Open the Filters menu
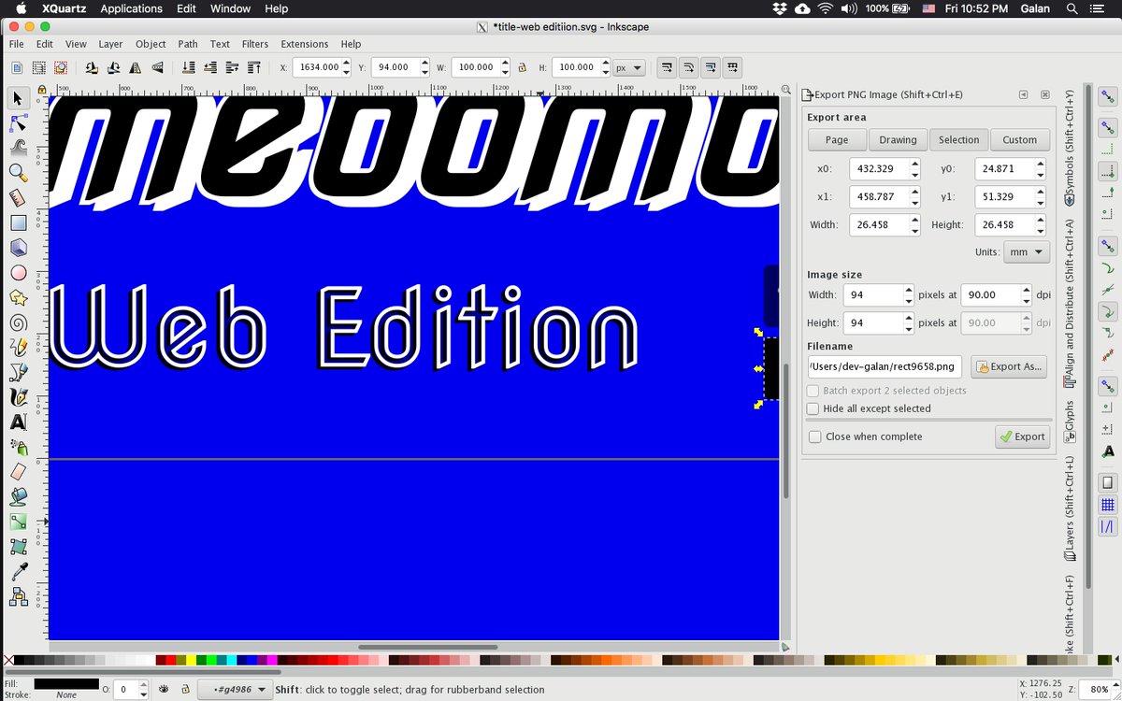The width and height of the screenshot is (1122, 701). pos(255,44)
